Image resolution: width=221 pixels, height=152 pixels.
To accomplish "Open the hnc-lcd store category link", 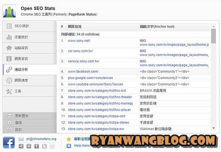I will (x=97, y=91).
